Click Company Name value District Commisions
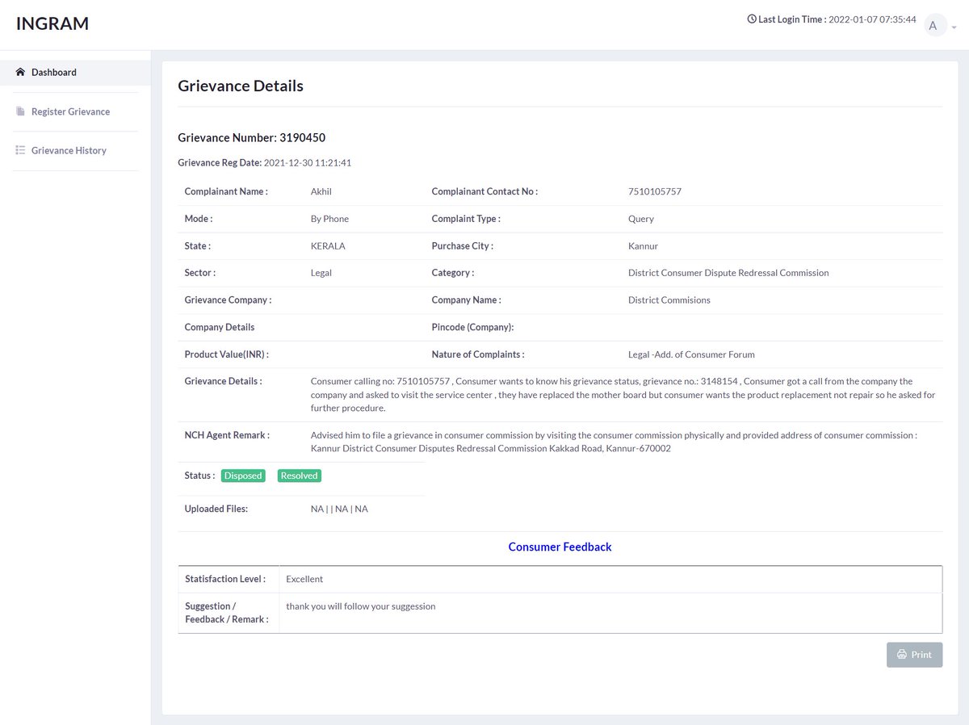This screenshot has height=725, width=969. point(669,300)
